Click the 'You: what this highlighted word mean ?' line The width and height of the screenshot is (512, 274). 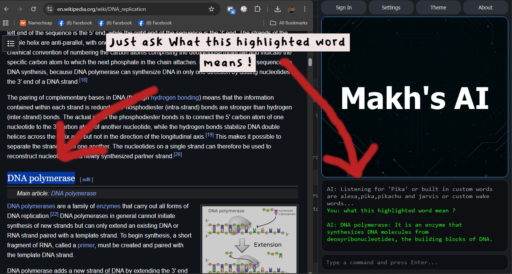391,210
